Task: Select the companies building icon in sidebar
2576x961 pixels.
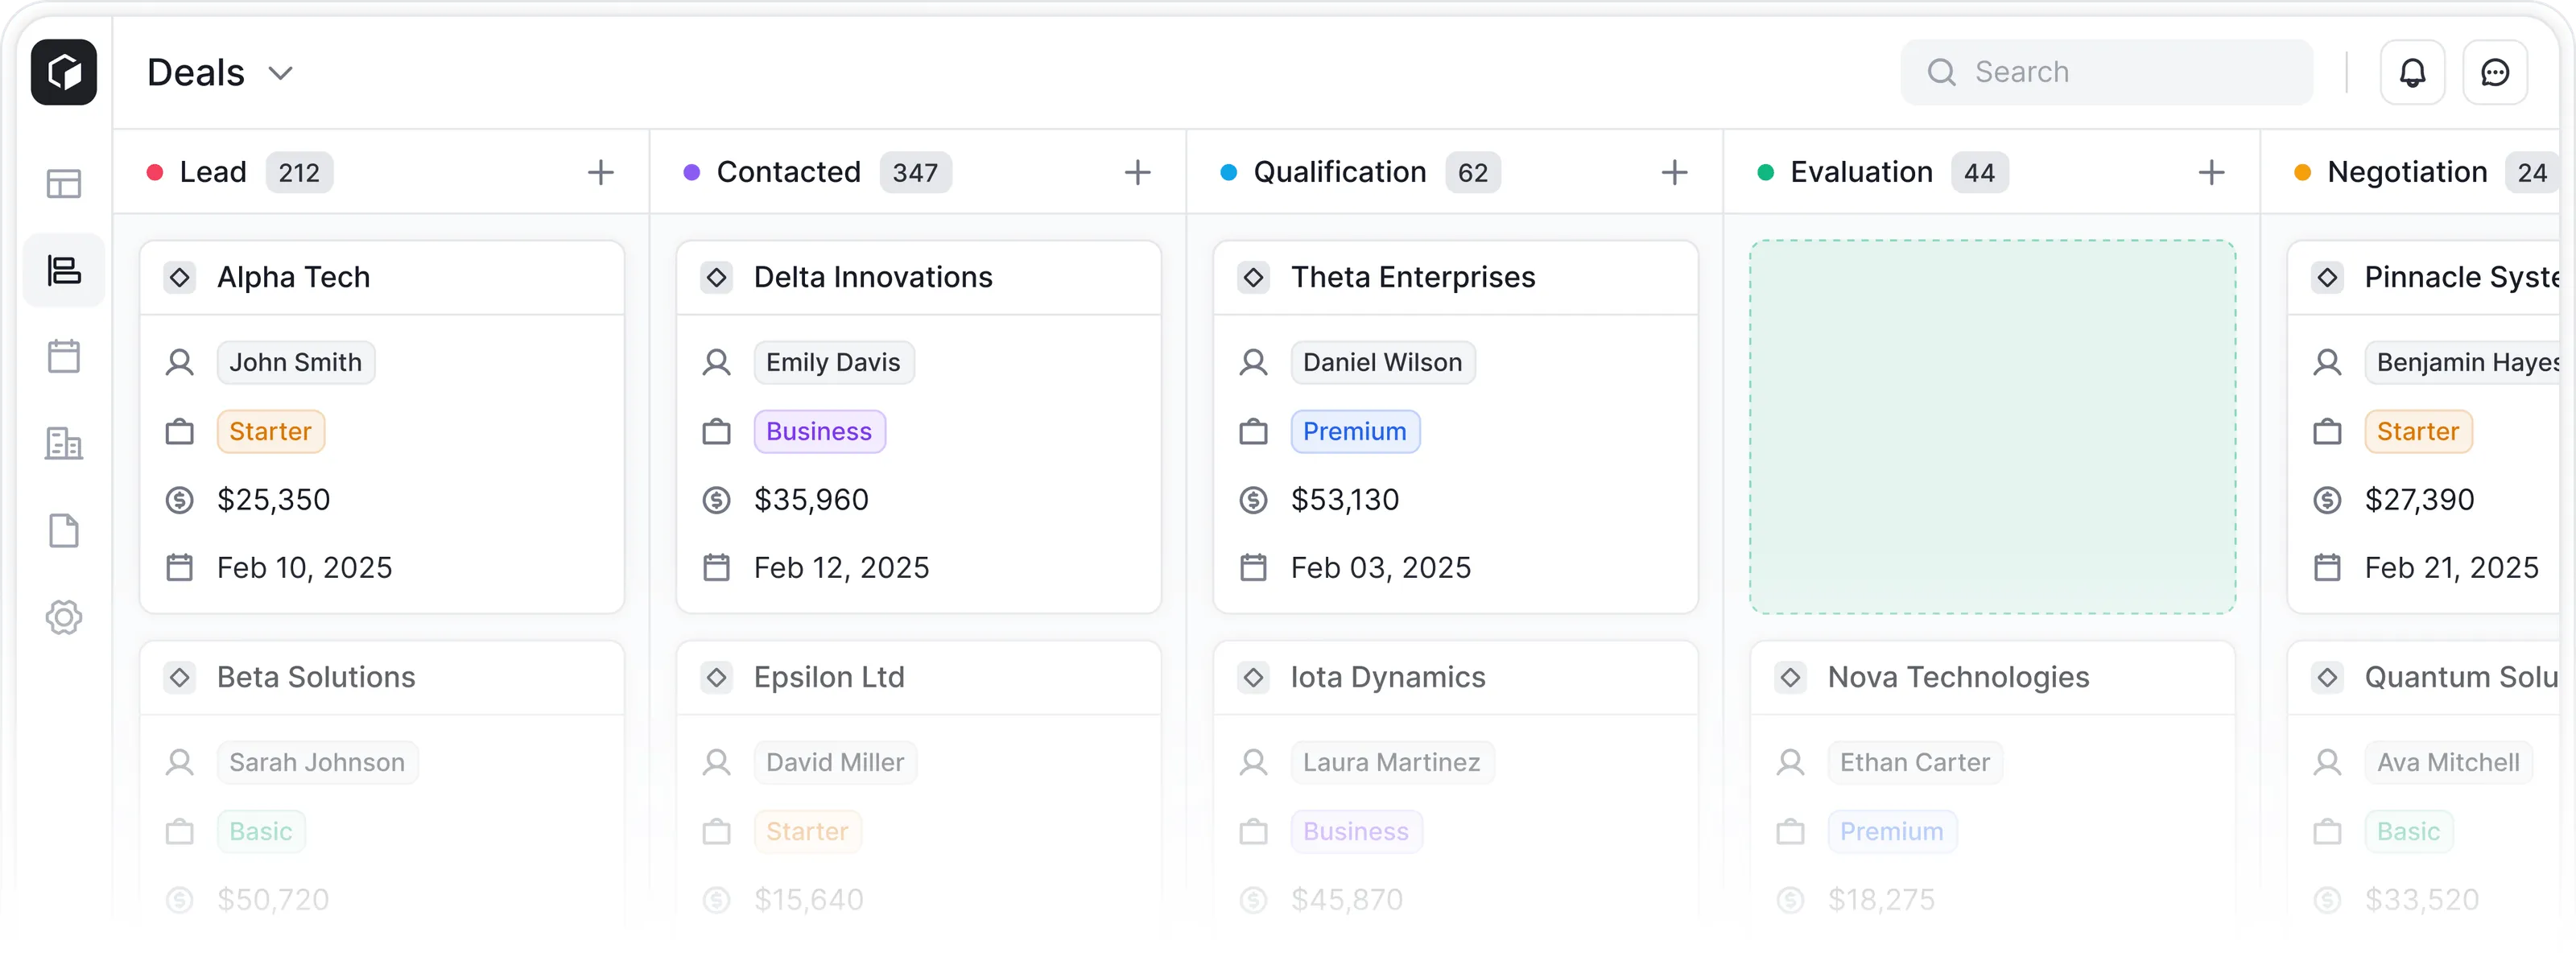Action: (64, 444)
